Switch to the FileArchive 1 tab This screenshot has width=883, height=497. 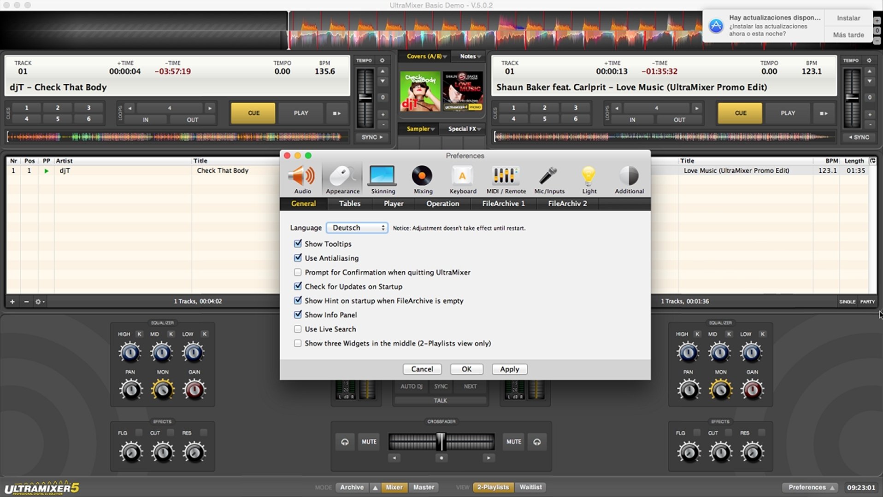[x=503, y=204]
